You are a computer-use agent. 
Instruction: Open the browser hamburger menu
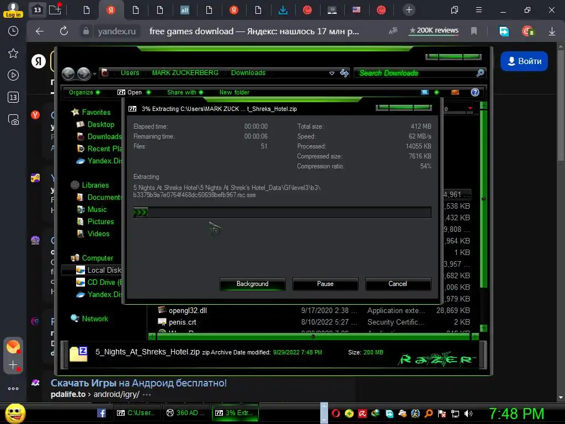pos(479,10)
